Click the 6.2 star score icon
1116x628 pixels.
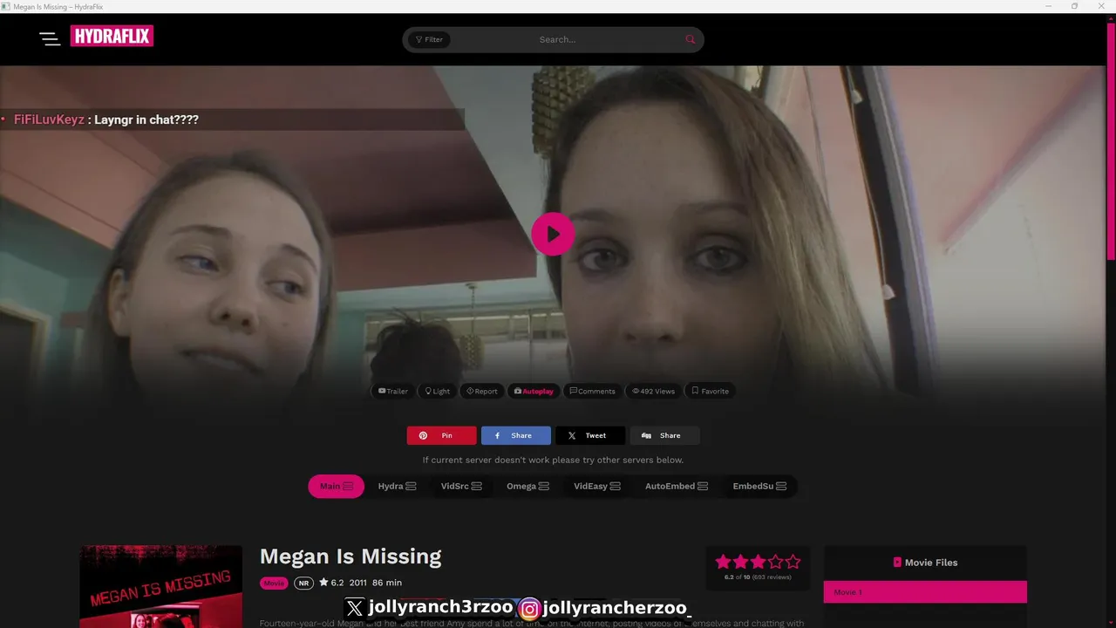click(x=323, y=583)
